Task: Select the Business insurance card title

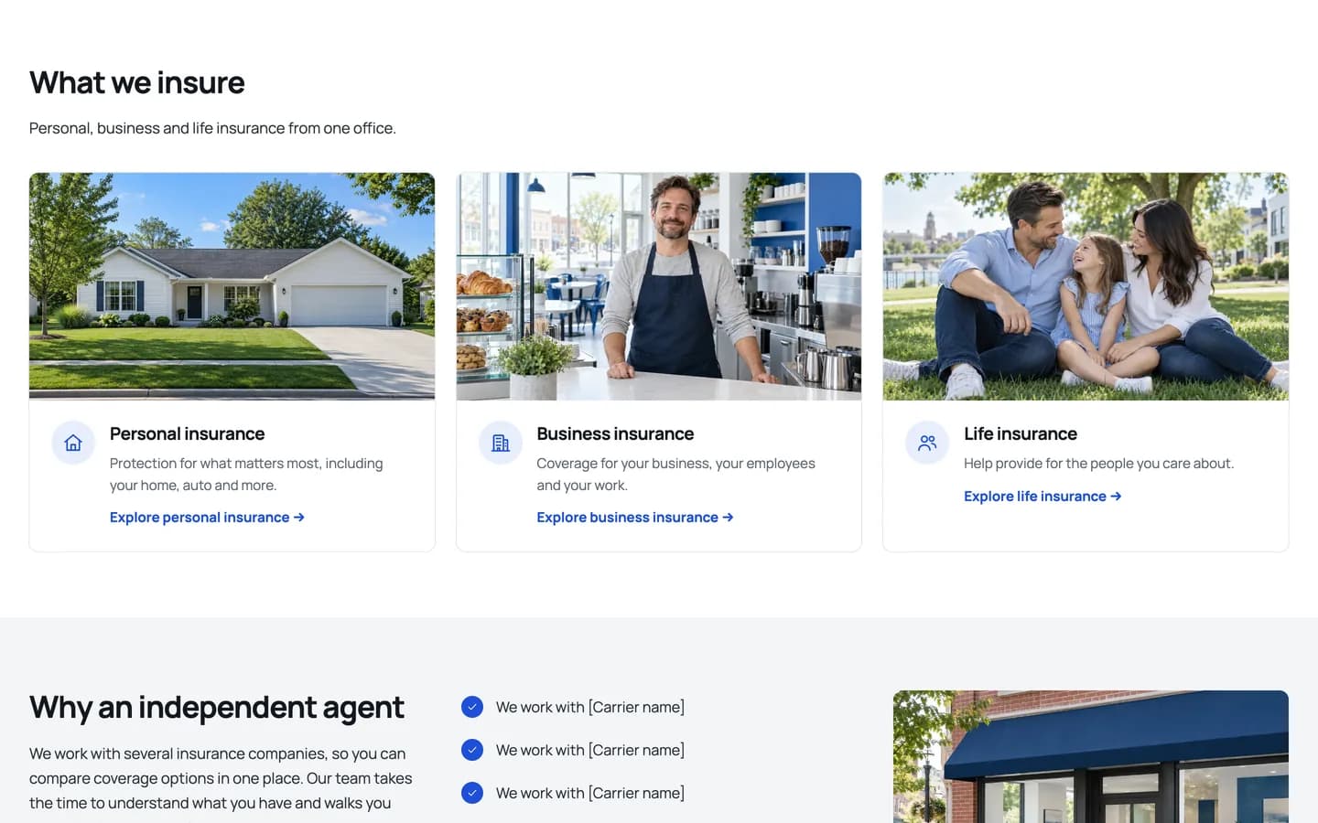Action: pyautogui.click(x=615, y=433)
